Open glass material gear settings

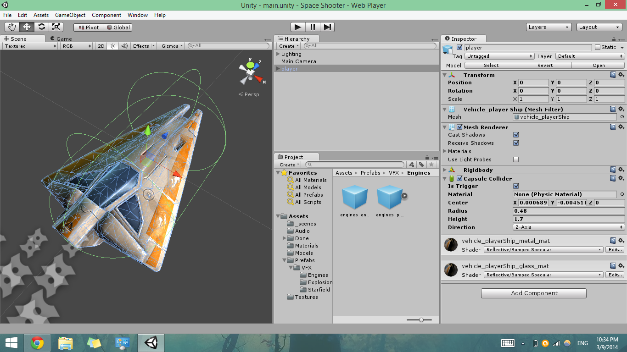click(x=621, y=265)
